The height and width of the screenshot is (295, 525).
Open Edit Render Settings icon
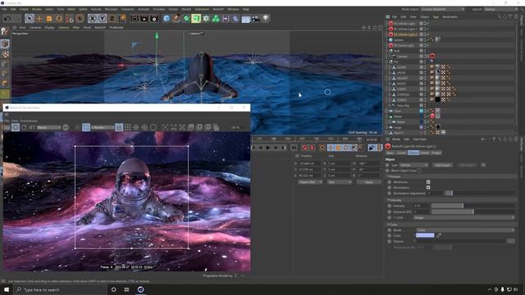click(154, 19)
